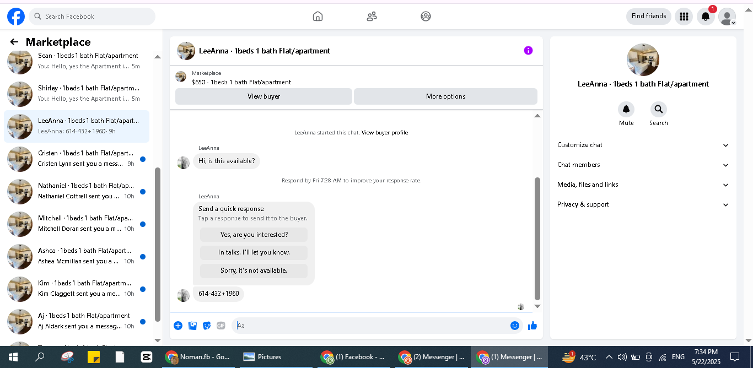This screenshot has width=753, height=368.
Task: Open Aj conversation in list
Action: coord(77,321)
